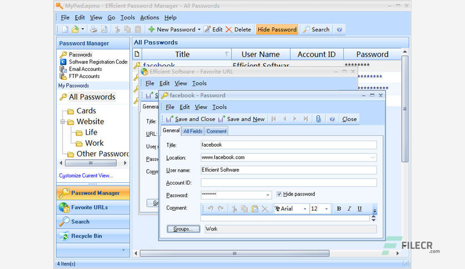
Task: Open the Arial font dropdown
Action: click(x=305, y=209)
